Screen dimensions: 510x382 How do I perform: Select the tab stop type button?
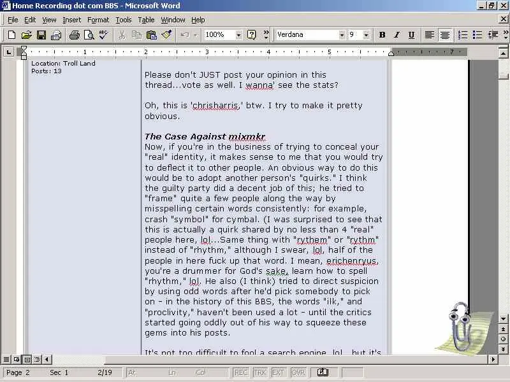[x=8, y=52]
